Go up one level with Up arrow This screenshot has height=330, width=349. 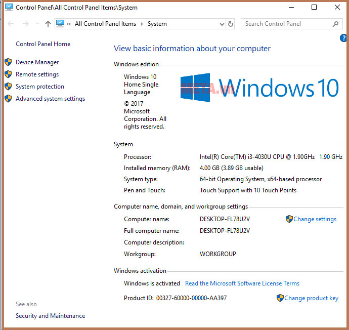48,24
